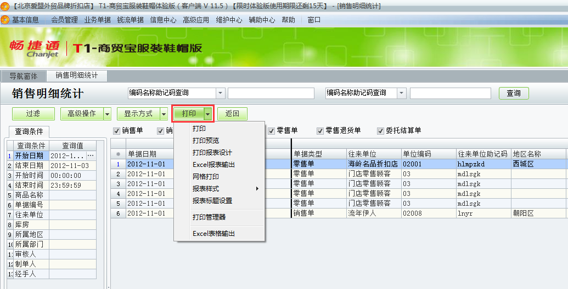Image resolution: width=568 pixels, height=289 pixels.
Task: Click the 单据日期 column header
Action: (150, 154)
